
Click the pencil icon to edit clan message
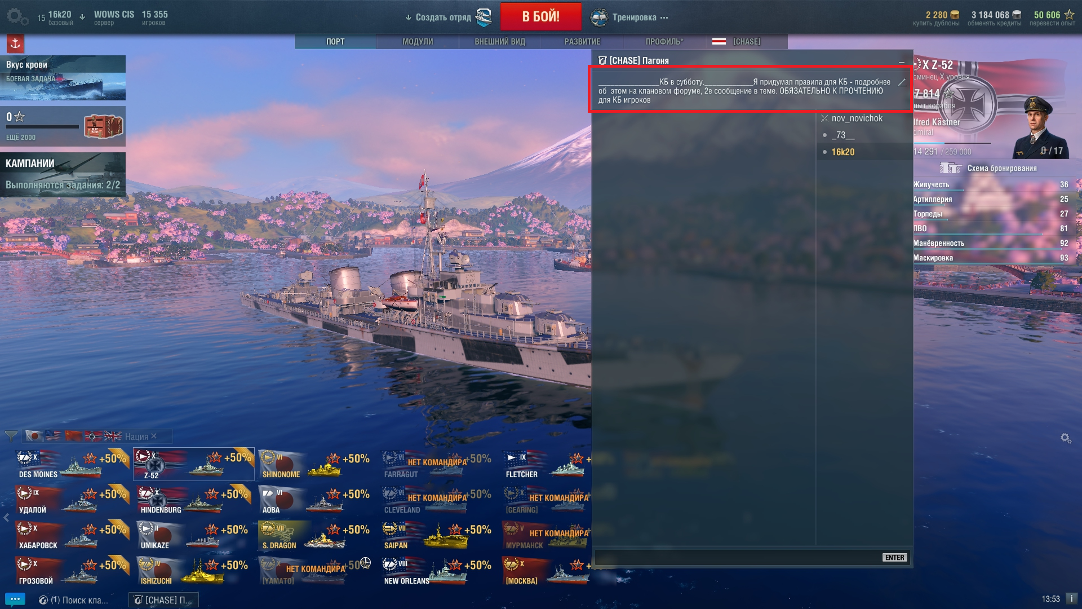click(x=902, y=82)
